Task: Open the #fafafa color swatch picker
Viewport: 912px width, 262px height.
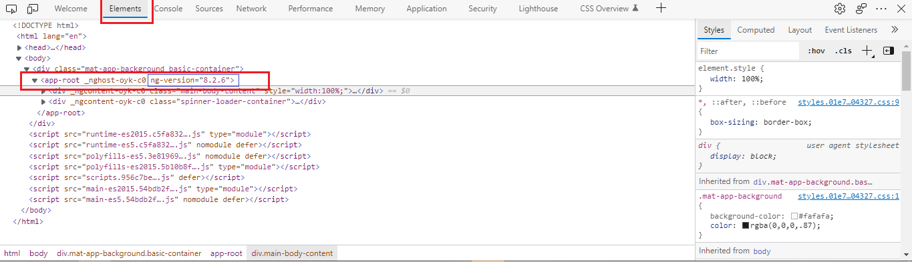Action: tap(794, 216)
